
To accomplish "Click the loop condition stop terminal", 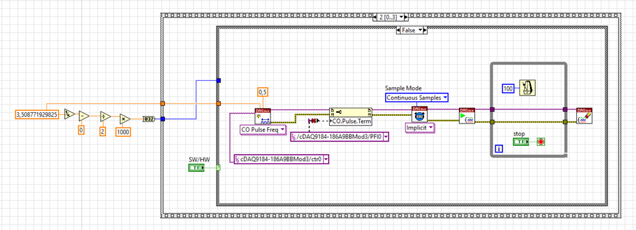I will point(541,141).
